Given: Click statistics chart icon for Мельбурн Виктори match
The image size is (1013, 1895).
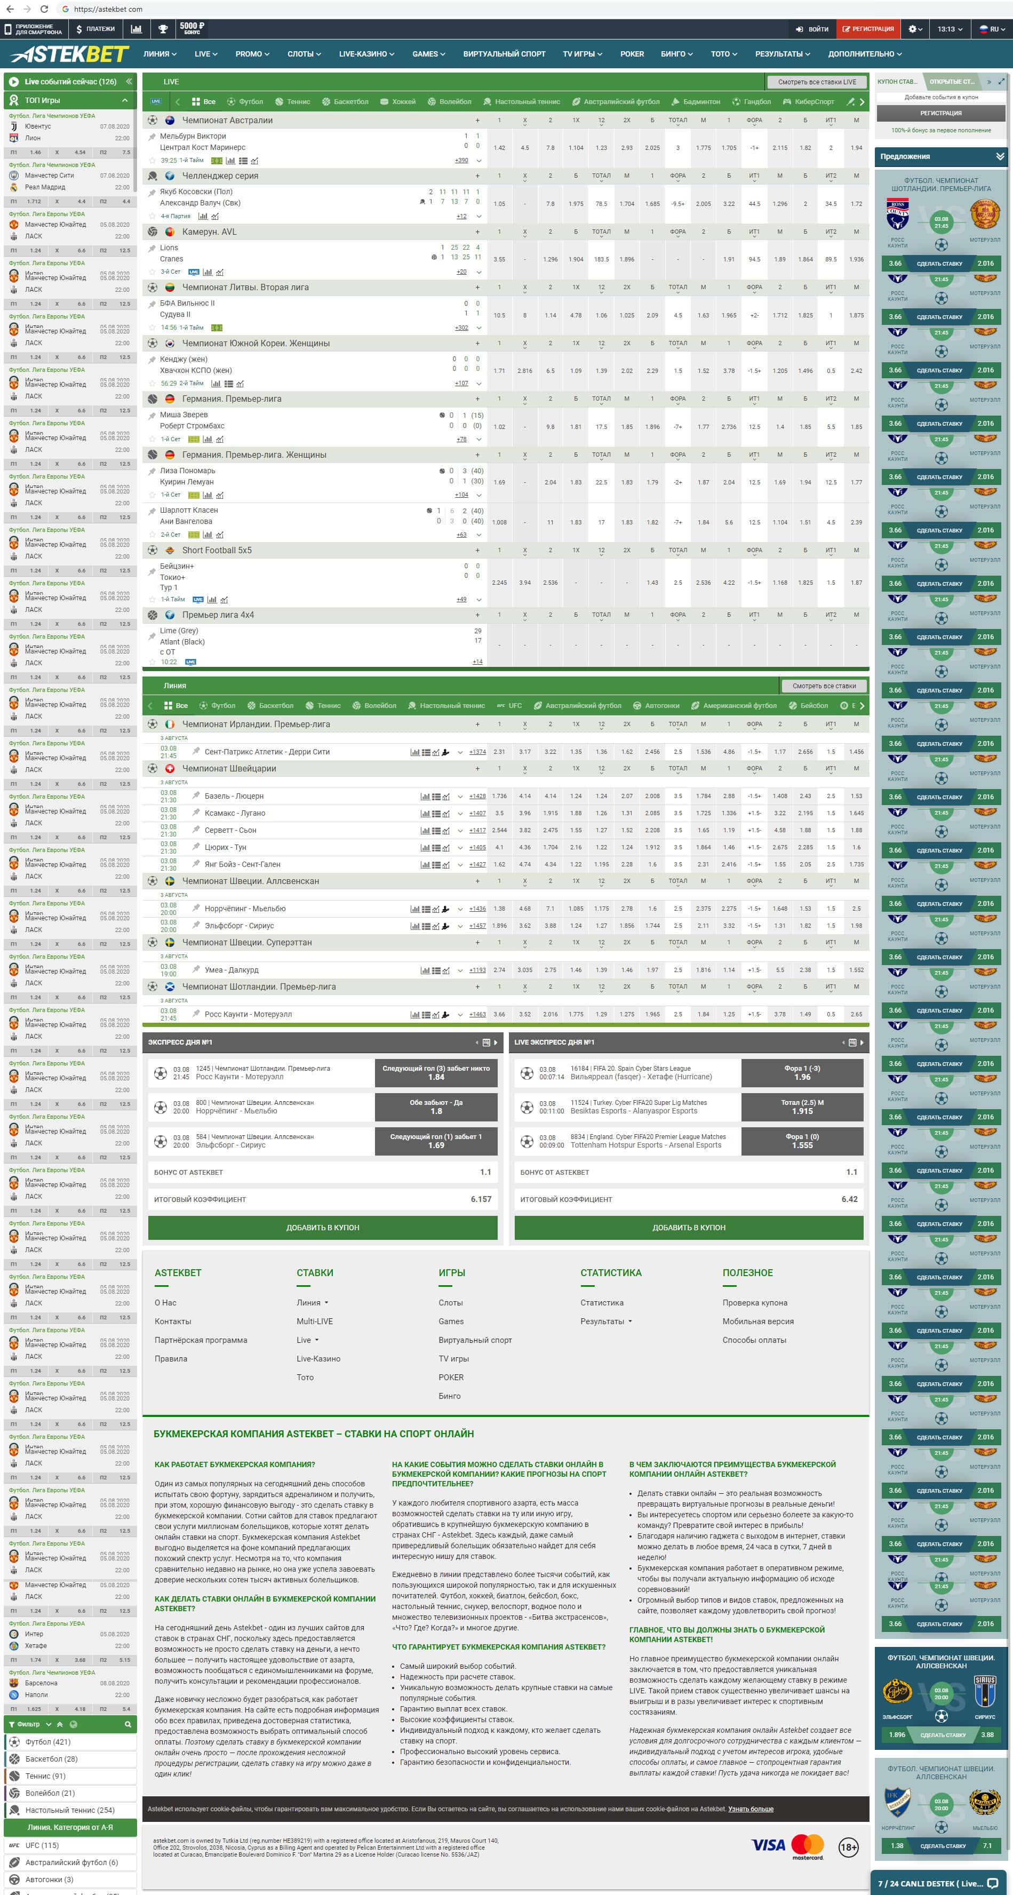Looking at the screenshot, I should (x=230, y=161).
